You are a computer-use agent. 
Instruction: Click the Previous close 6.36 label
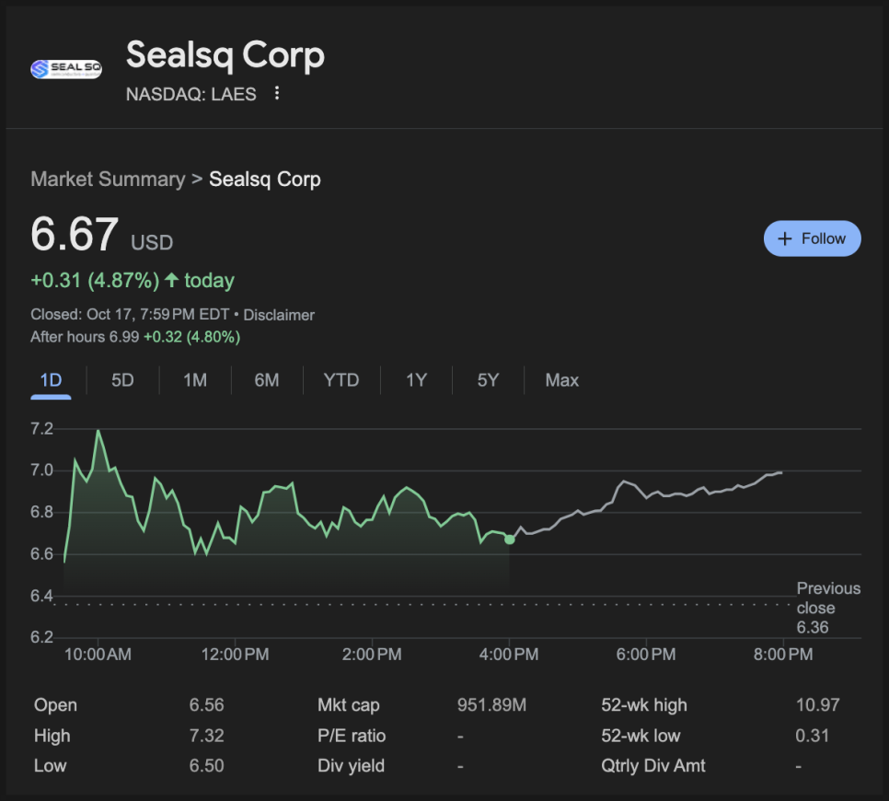click(x=828, y=608)
